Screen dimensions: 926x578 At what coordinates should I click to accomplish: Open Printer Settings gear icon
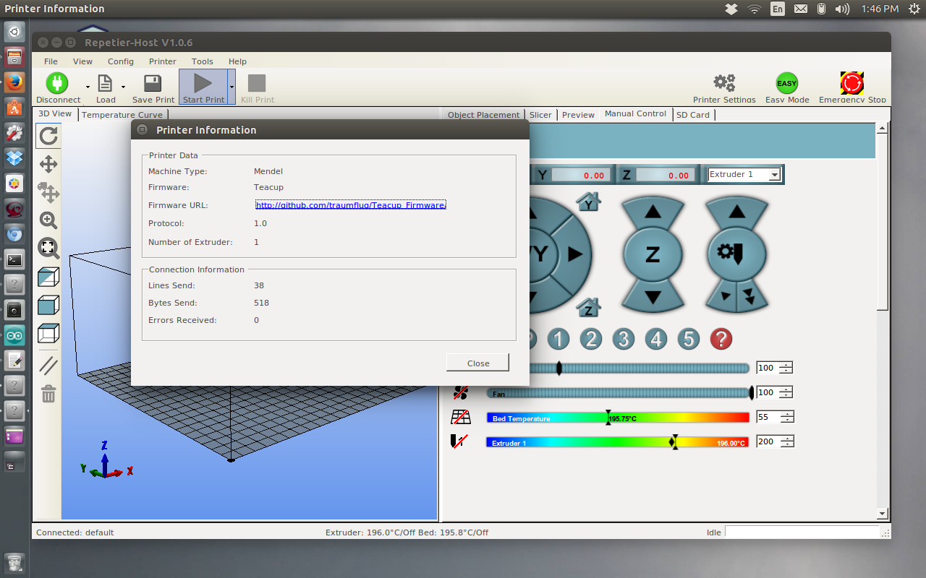[x=724, y=83]
